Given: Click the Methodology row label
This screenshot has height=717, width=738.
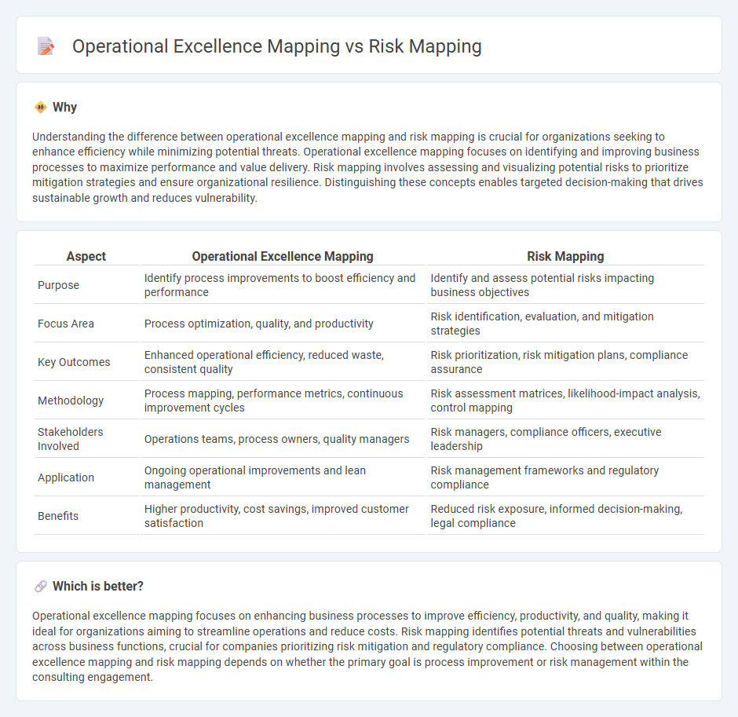Looking at the screenshot, I should 71,401.
